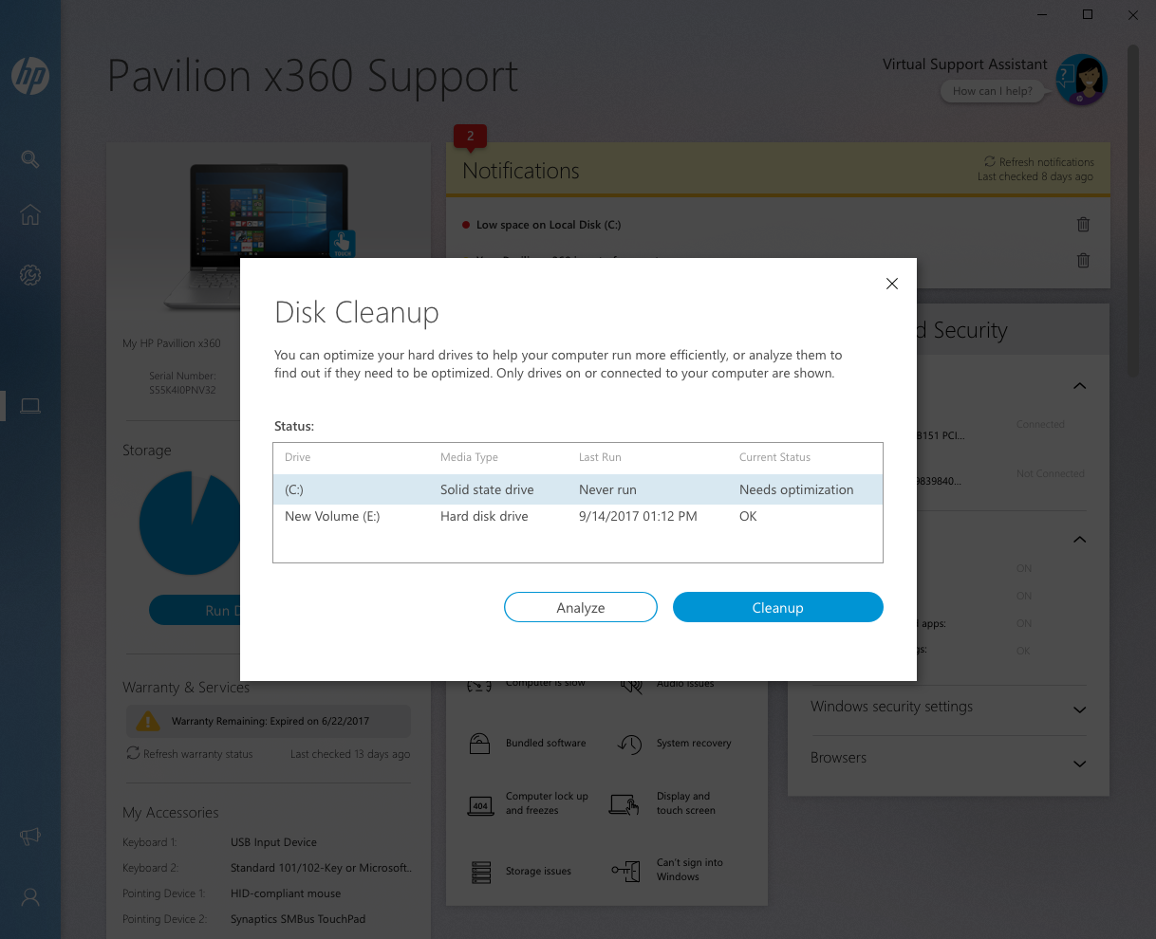Image resolution: width=1156 pixels, height=939 pixels.
Task: Click the partially hidden Run button under Storage
Action: point(195,611)
